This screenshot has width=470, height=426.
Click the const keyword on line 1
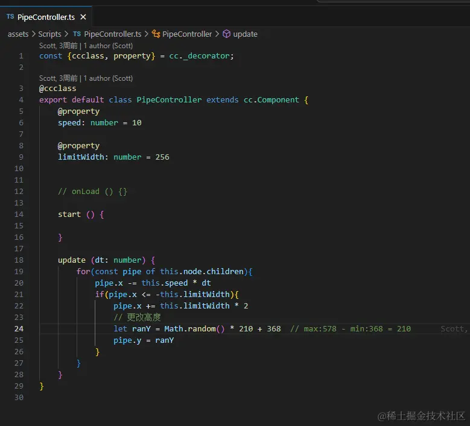pos(51,56)
